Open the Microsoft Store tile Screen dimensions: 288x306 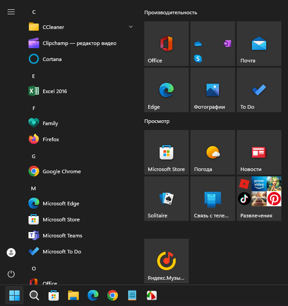[166, 152]
